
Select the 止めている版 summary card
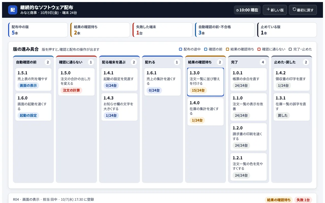click(x=287, y=30)
